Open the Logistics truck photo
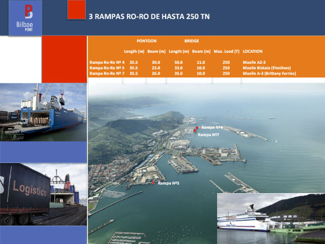Screen dimensions: 325x244 point(44,194)
